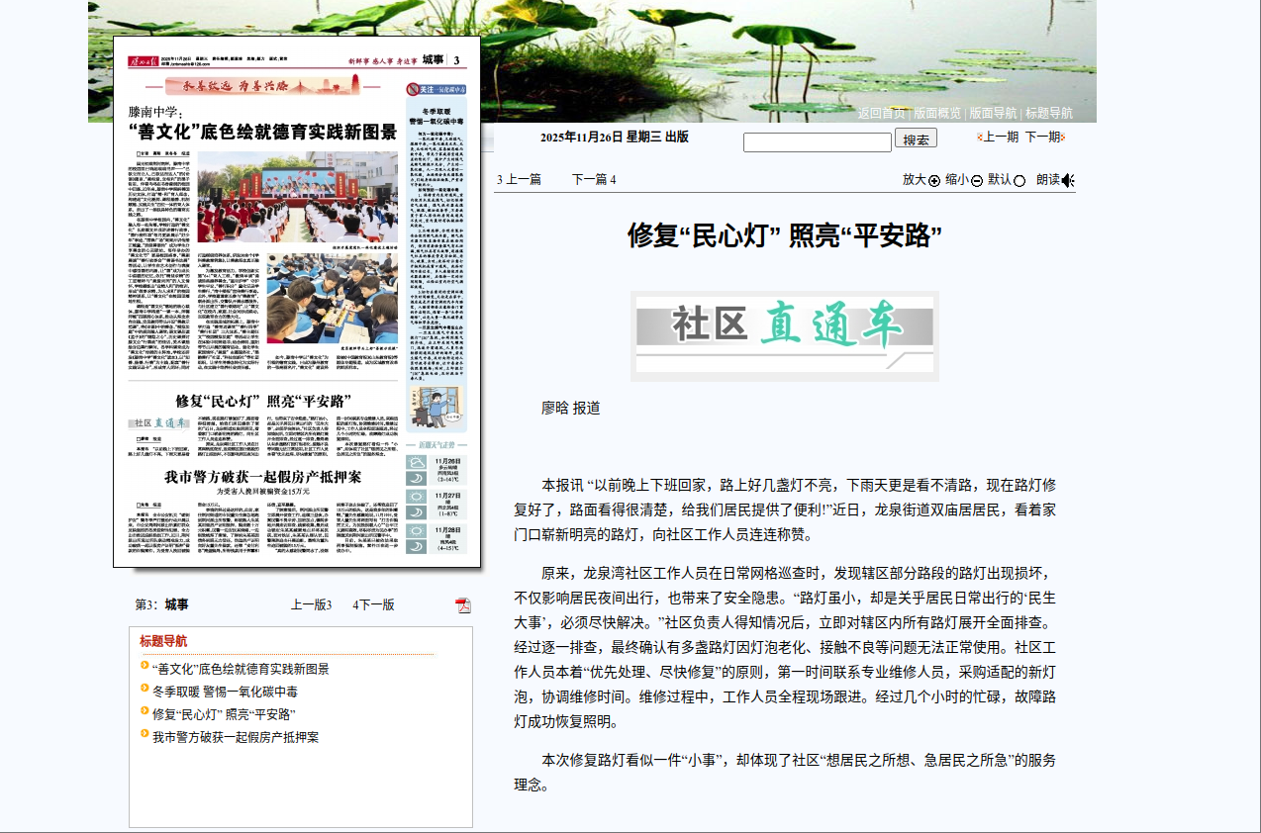Open 版面概览 in top navigation
The width and height of the screenshot is (1261, 833).
(936, 113)
